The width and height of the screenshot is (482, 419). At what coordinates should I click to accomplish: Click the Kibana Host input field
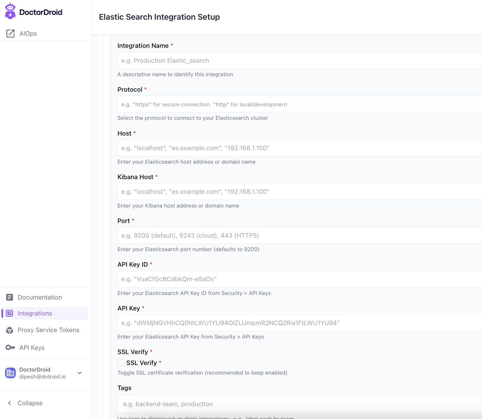(x=300, y=192)
